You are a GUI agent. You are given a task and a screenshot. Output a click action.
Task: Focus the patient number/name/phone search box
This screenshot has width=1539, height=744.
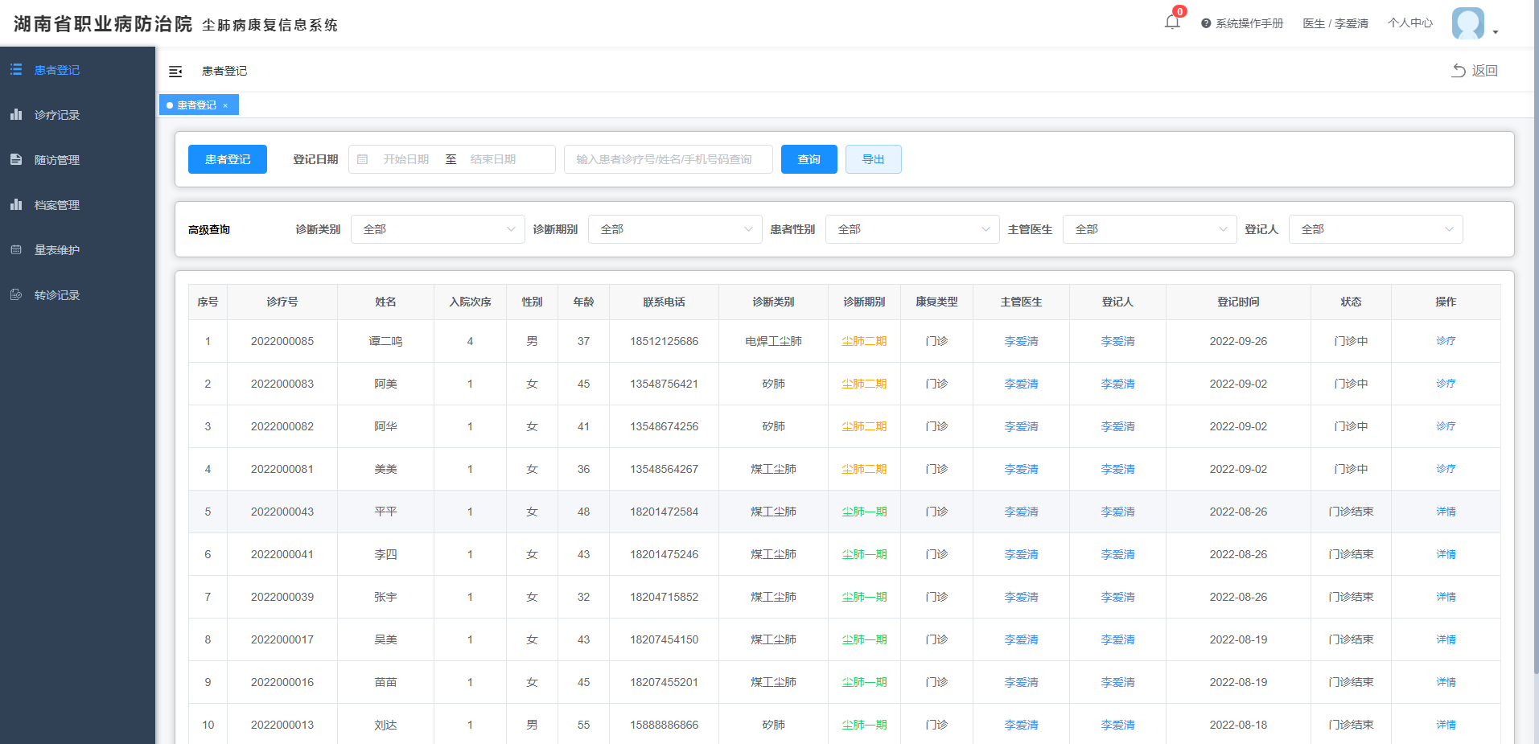[x=669, y=159]
